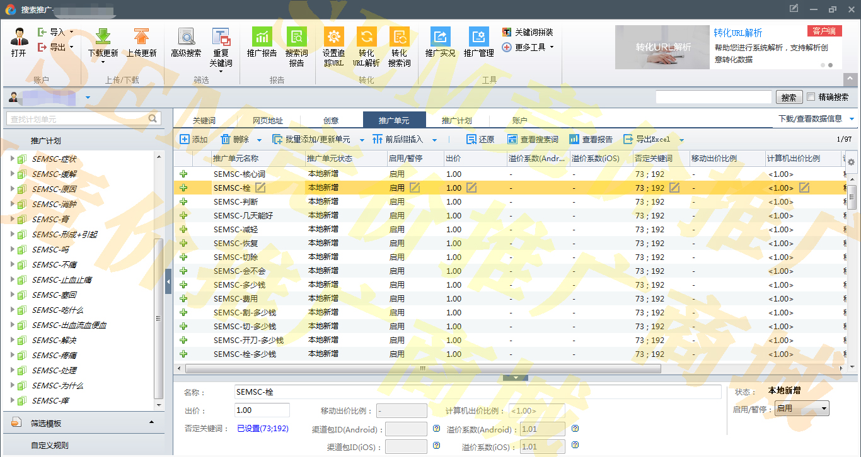Image resolution: width=861 pixels, height=457 pixels.
Task: Switch to the 网页地址 tab
Action: pyautogui.click(x=268, y=120)
